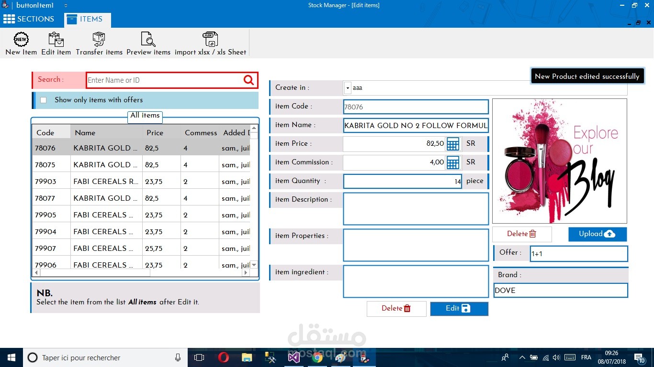Select row with code 79907

[x=141, y=248]
